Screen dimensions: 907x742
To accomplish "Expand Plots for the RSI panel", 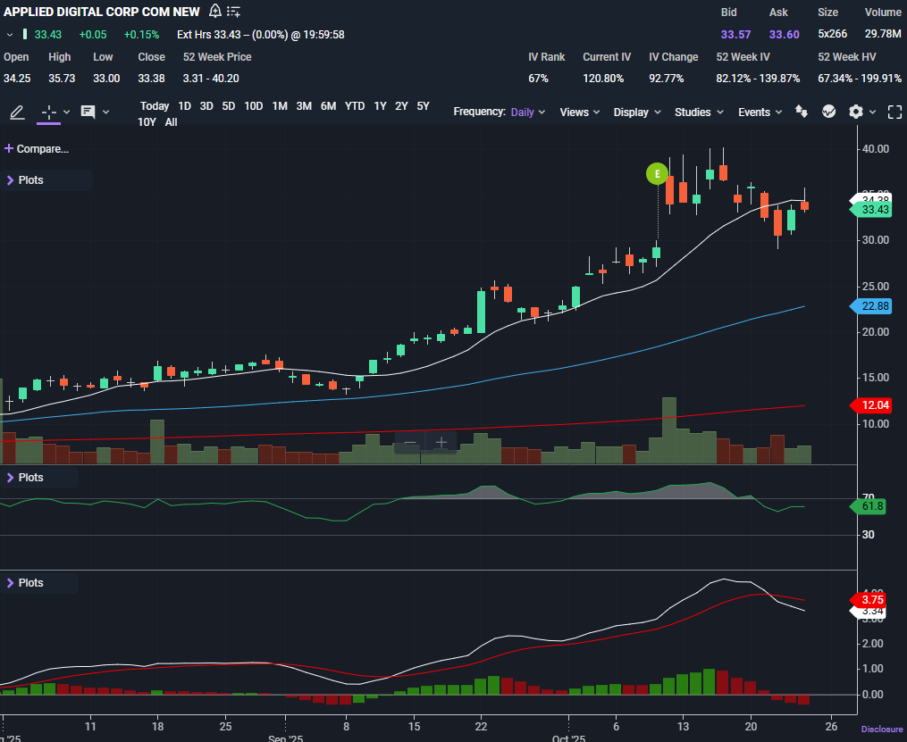I will click(25, 478).
